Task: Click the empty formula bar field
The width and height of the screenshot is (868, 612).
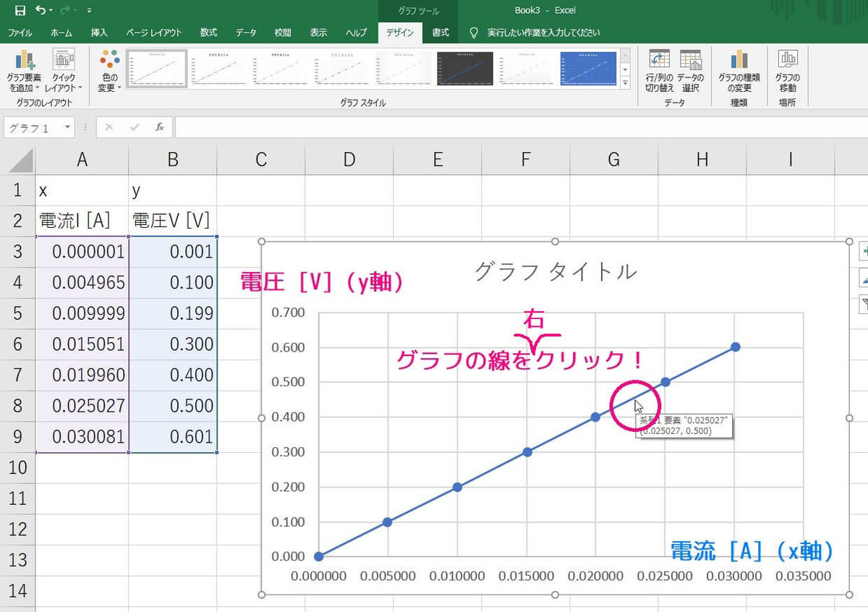Action: (x=521, y=127)
